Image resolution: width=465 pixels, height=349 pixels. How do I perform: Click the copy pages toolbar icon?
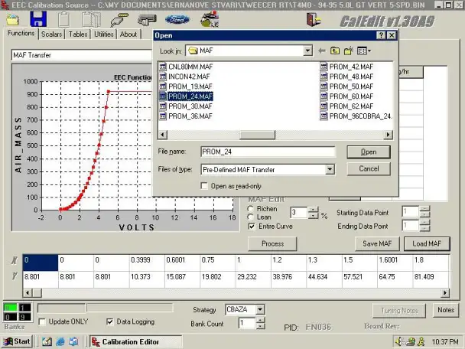91,20
